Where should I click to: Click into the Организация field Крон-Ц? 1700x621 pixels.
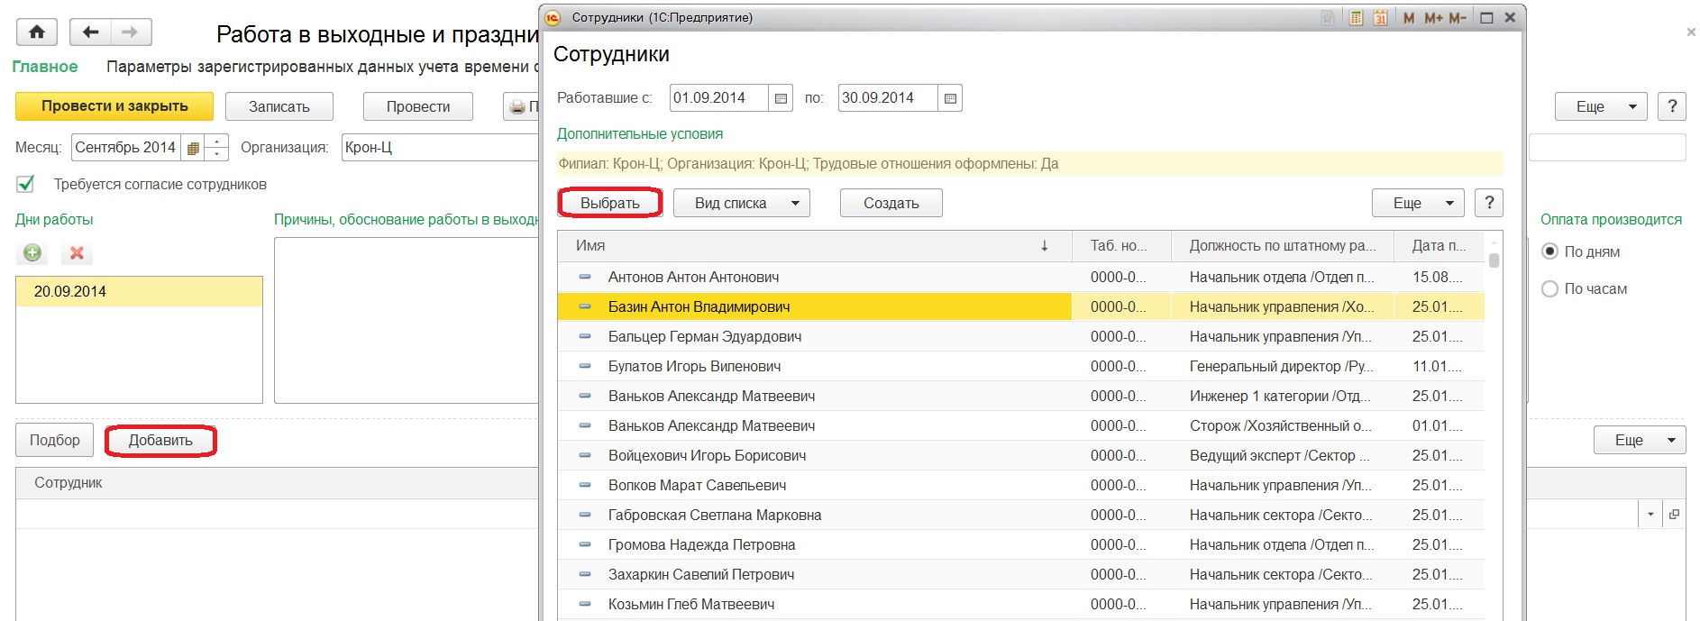point(440,148)
